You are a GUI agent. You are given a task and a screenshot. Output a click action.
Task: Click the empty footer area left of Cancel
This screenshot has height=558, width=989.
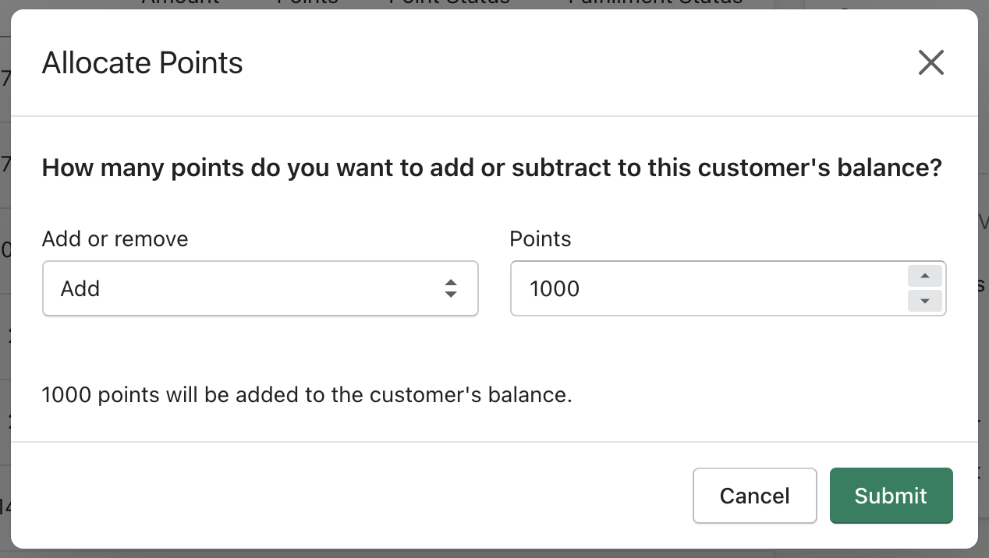(x=351, y=496)
